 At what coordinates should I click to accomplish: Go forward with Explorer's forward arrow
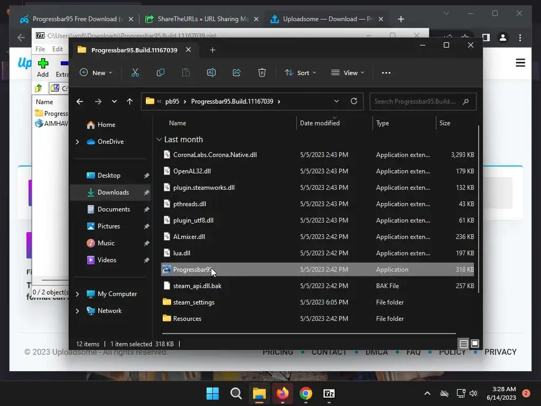98,101
